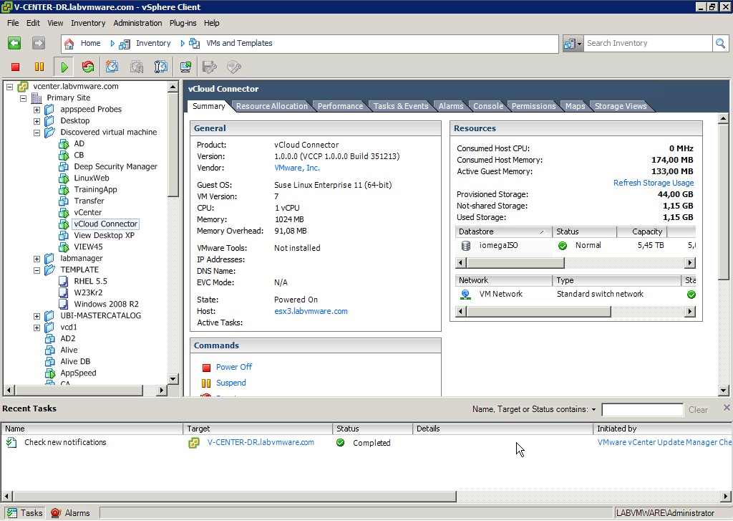Collapse the TEMPLATE folder
Viewport: 733px width, 521px height.
click(37, 270)
